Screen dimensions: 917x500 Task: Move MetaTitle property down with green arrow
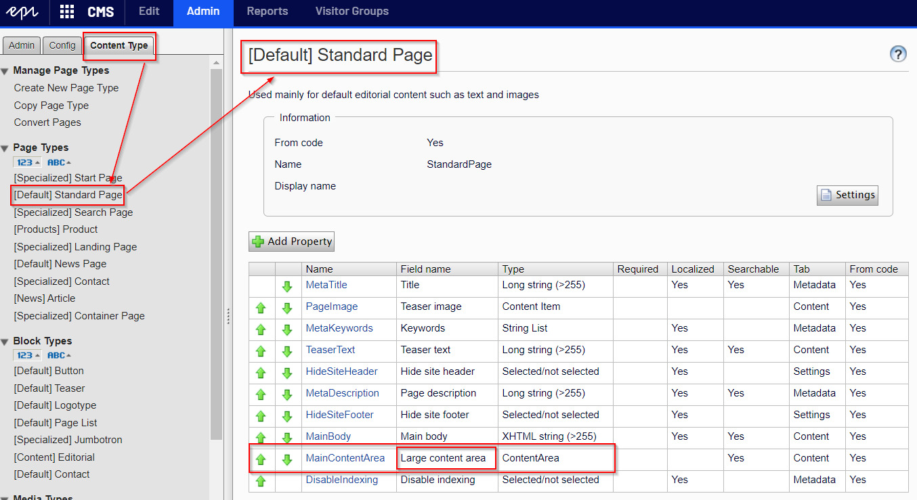point(287,286)
